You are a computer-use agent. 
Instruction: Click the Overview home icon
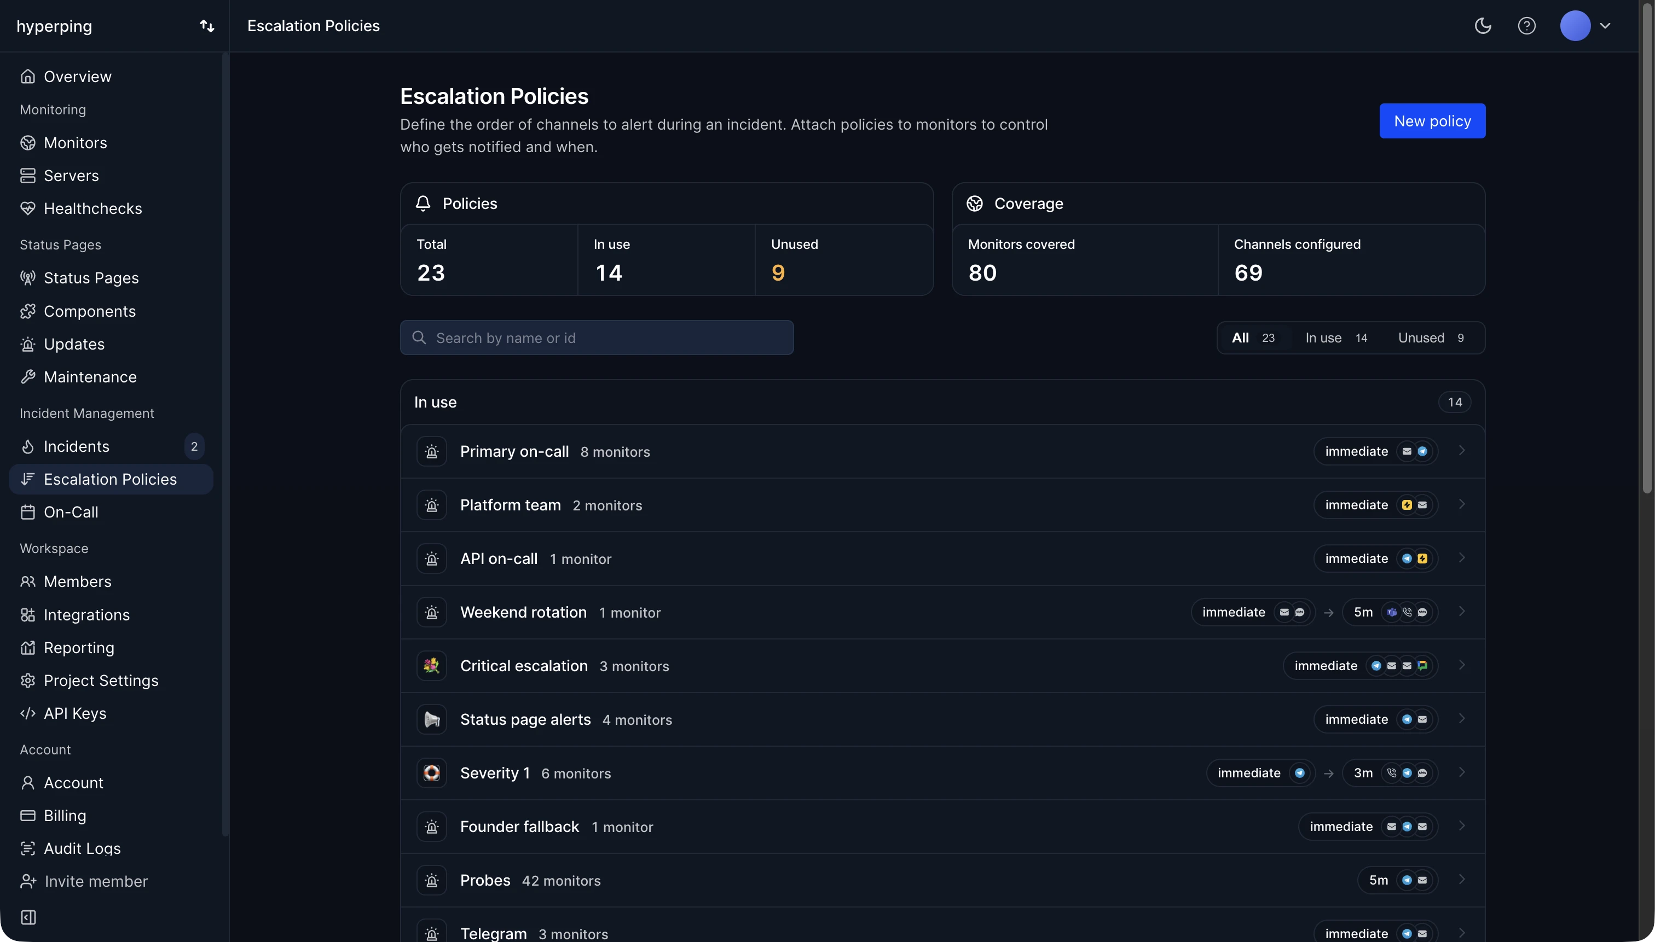pos(28,77)
